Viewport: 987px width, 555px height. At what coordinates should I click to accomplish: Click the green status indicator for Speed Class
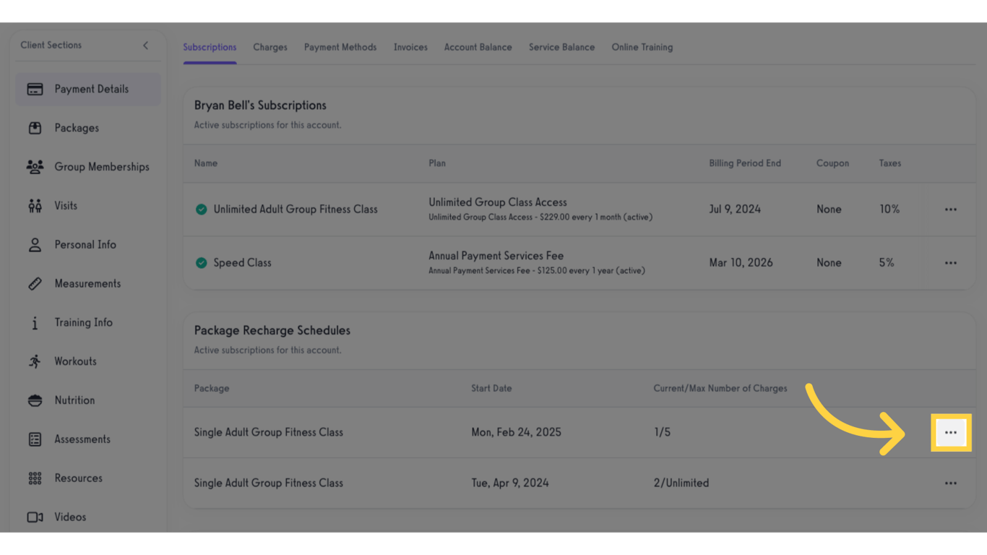click(202, 262)
